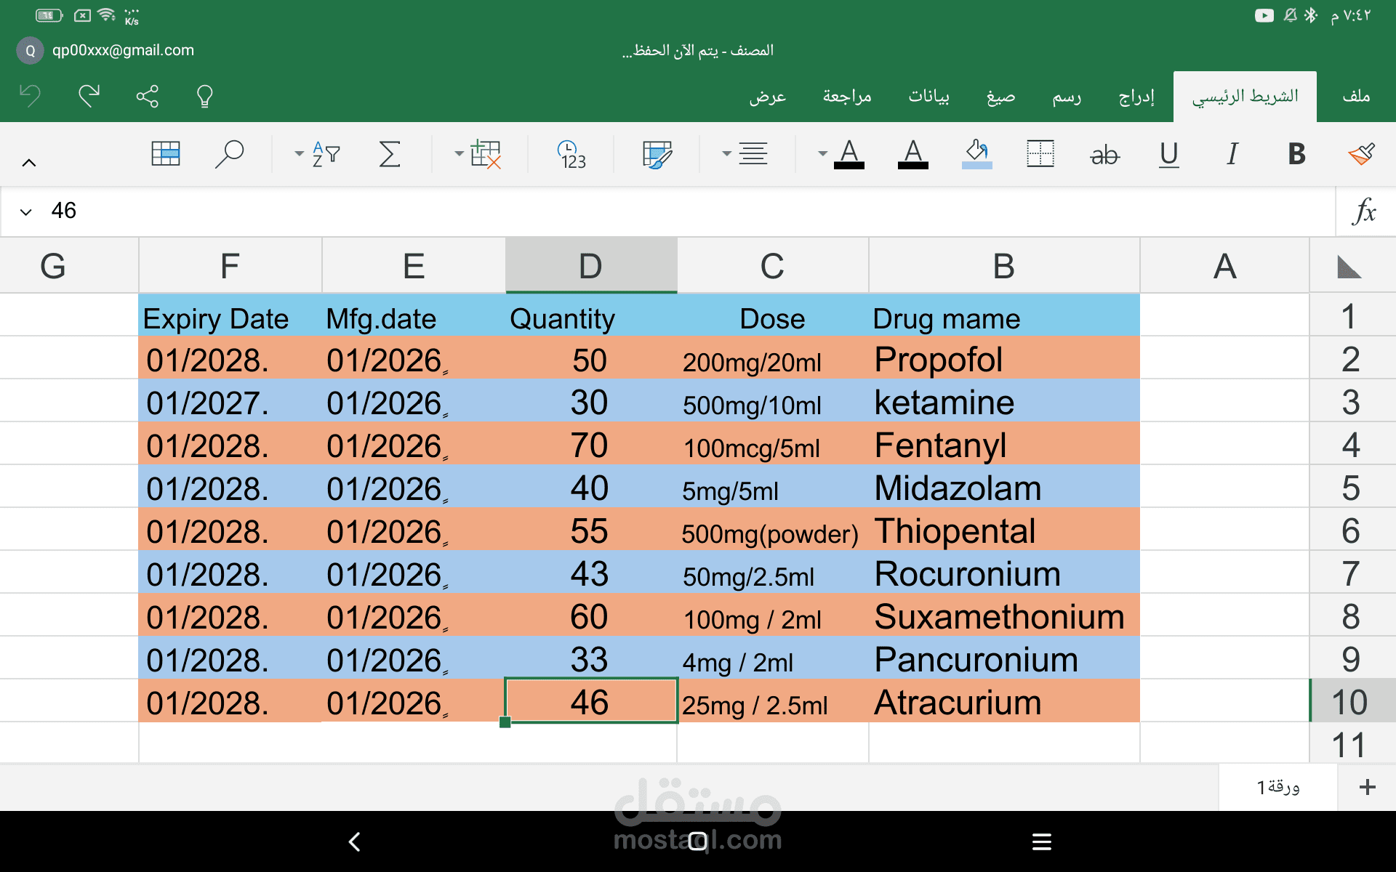1396x872 pixels.
Task: Open the Find tool with the magnifier icon
Action: coord(230,154)
